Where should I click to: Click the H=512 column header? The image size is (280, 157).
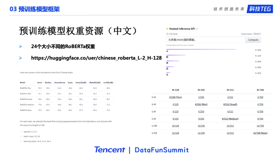pyautogui.click(x=230, y=90)
